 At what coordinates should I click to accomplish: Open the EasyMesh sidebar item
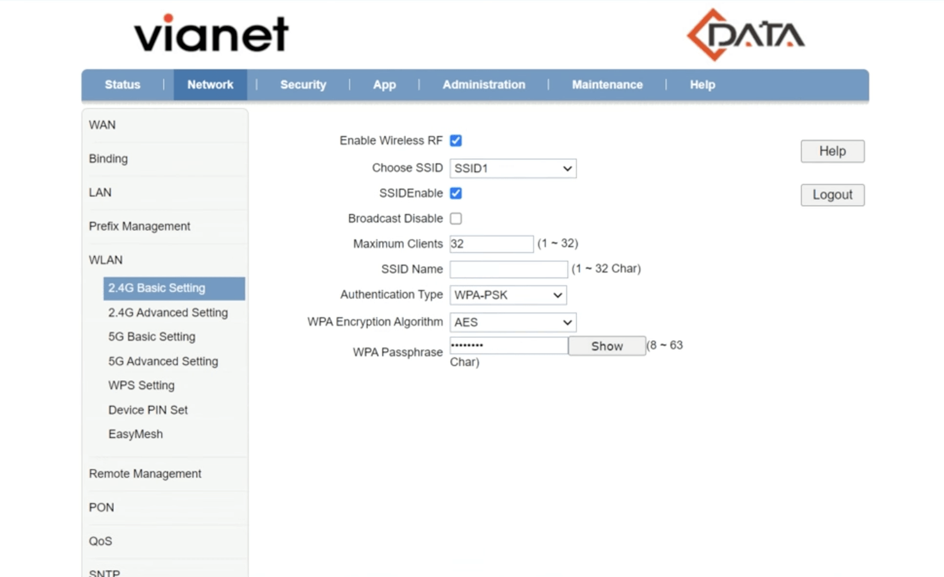click(x=135, y=434)
